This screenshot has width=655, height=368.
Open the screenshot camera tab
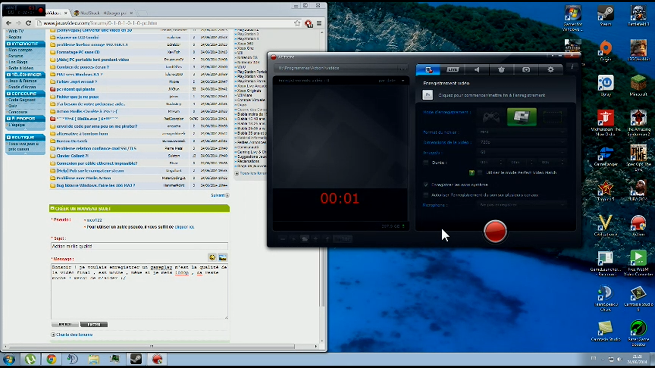click(x=526, y=70)
